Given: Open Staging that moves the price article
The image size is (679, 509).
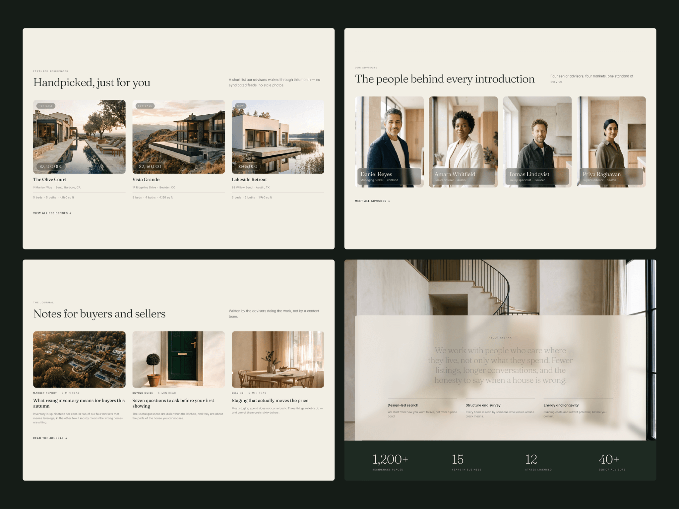Looking at the screenshot, I should click(x=270, y=401).
